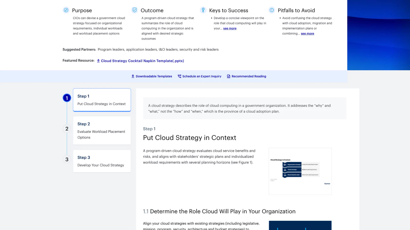The height and width of the screenshot is (230, 410).
Task: Select the document icon beside Recommended Reading
Action: point(228,76)
